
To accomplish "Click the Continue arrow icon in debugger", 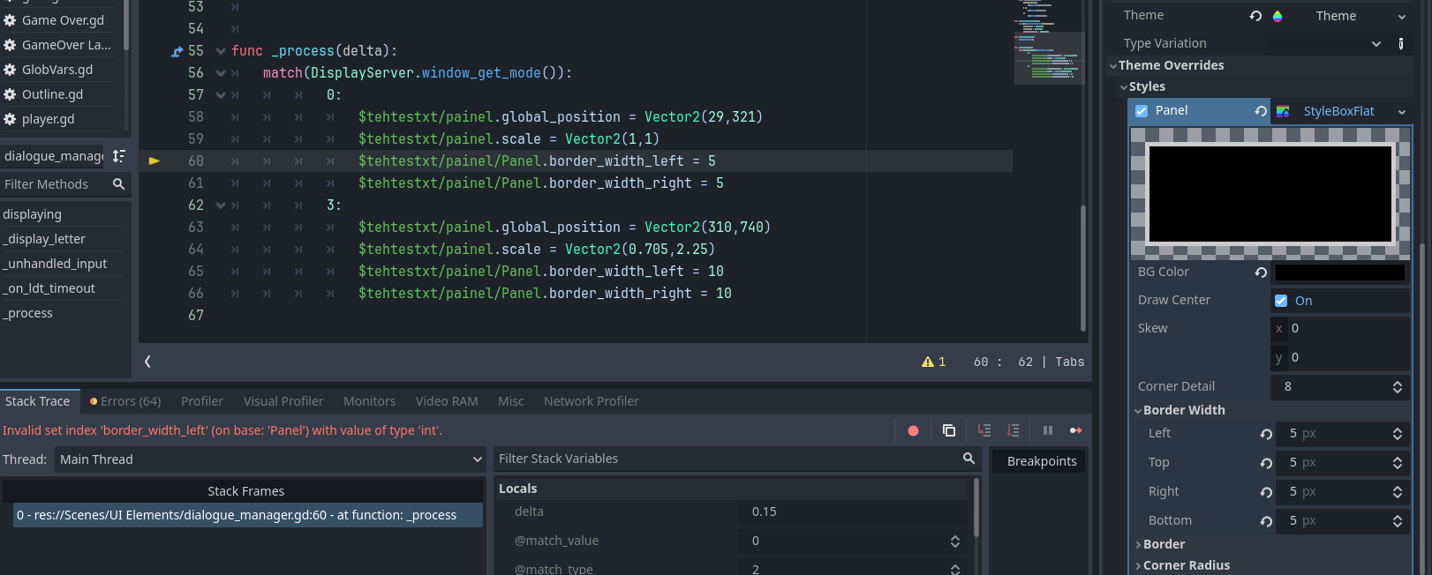I will click(1075, 430).
